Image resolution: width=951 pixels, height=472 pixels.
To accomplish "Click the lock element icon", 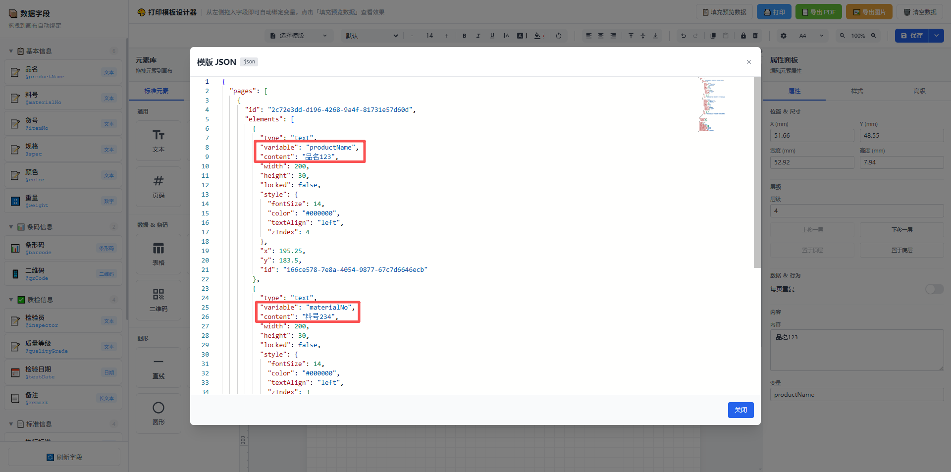I will [x=743, y=36].
